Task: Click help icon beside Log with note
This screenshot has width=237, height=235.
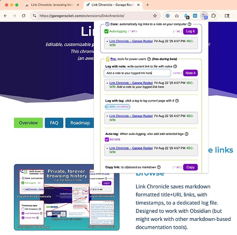Action: [x=175, y=66]
